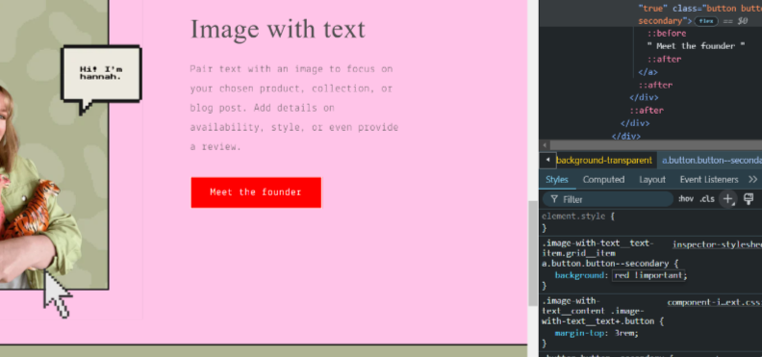Click the 3rem margin-top value
The image size is (762, 357).
click(624, 333)
